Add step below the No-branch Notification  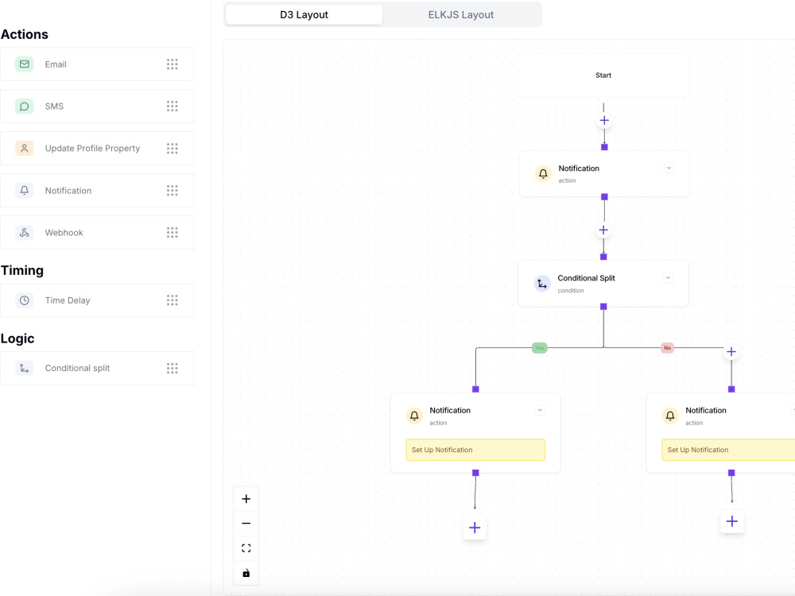tap(732, 521)
